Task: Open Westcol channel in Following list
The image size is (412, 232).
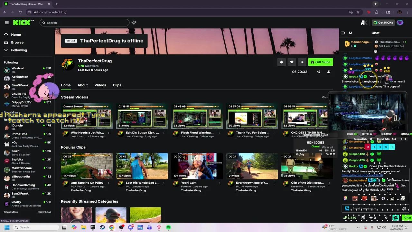Action: (27, 70)
